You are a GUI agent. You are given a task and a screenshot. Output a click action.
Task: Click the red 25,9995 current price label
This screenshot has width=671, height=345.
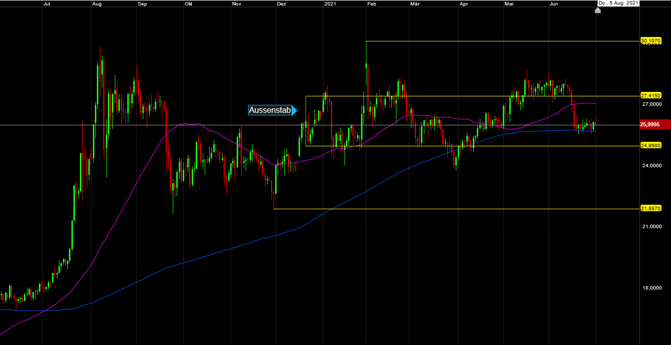654,125
